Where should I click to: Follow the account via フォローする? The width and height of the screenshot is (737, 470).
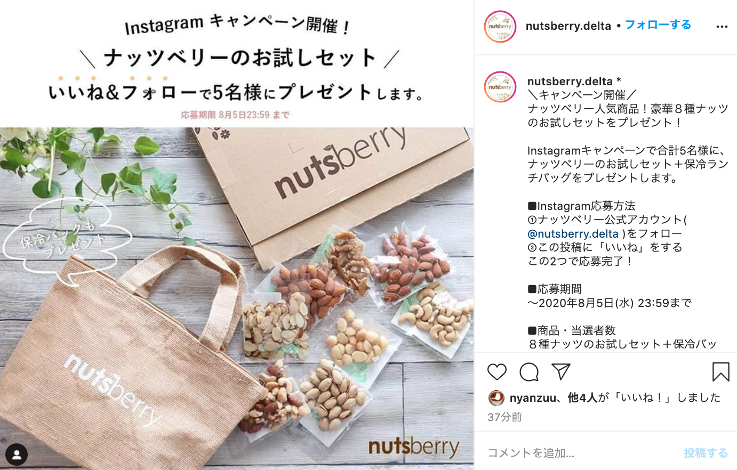tap(658, 25)
